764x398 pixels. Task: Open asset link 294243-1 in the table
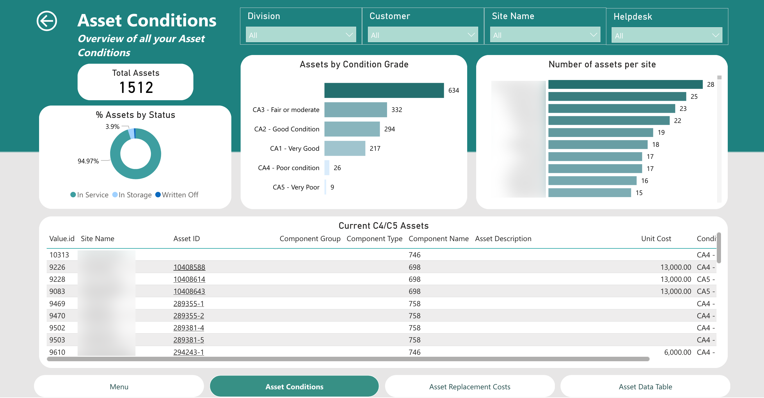pos(189,352)
